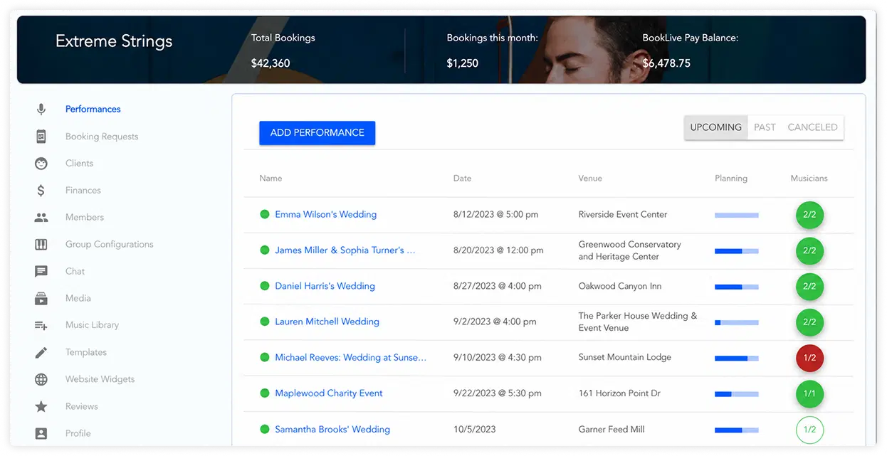
Task: Open James Miller & Sophia Turner's performance link
Action: (345, 250)
